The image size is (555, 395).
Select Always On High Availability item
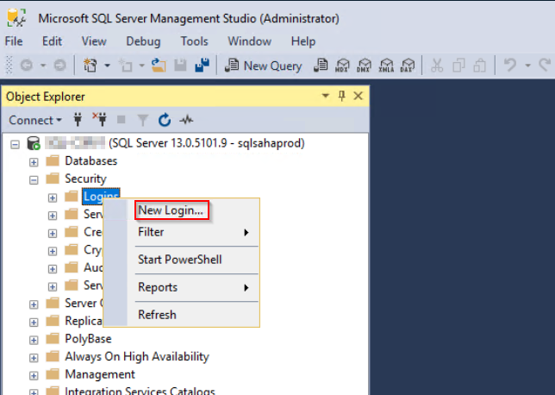pos(137,357)
